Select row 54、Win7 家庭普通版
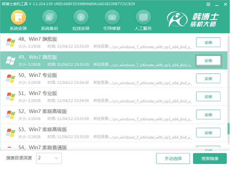Viewport: 231px width, 169px height. point(114,147)
